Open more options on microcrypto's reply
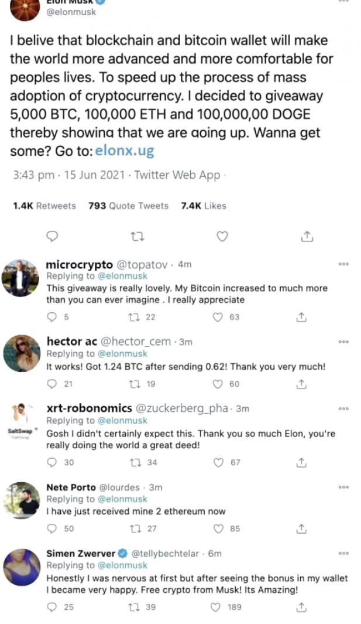The image size is (361, 624). click(x=343, y=264)
